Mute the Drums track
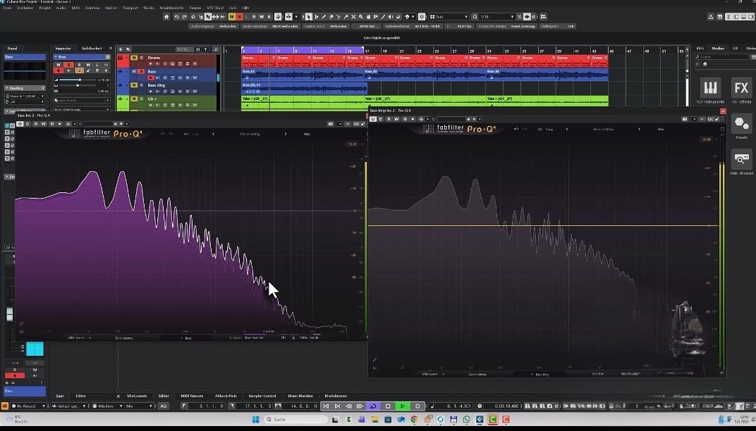 coord(133,58)
